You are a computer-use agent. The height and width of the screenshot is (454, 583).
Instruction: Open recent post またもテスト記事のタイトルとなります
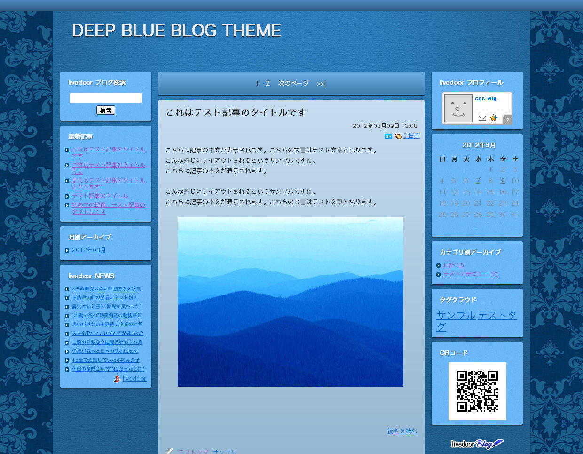(108, 183)
